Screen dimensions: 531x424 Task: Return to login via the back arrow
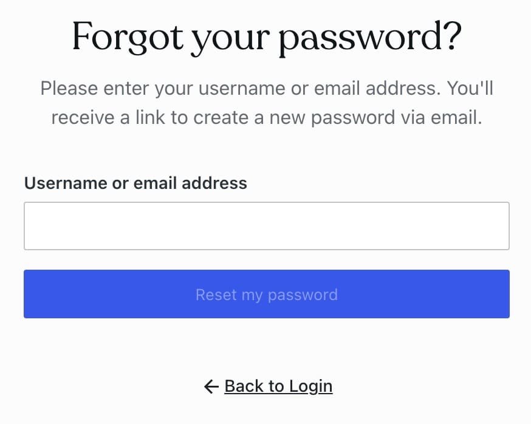coord(211,386)
